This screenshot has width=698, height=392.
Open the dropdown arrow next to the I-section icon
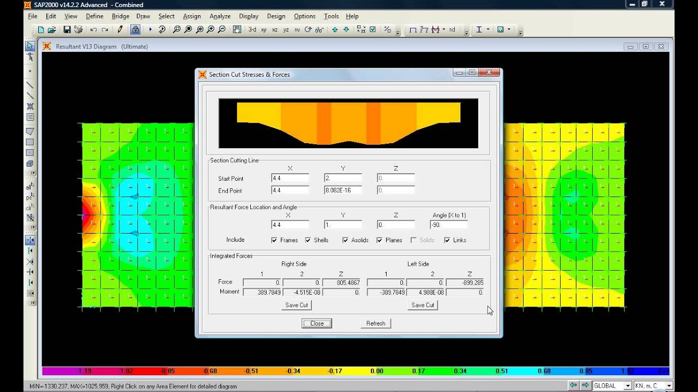tap(488, 29)
